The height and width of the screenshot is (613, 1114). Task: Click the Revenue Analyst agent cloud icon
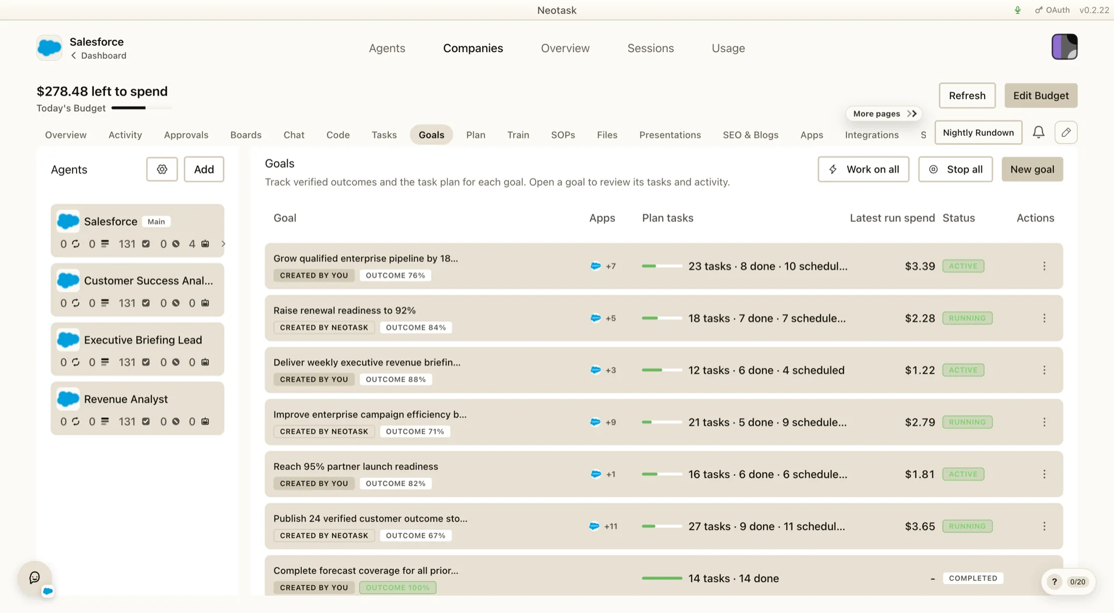pyautogui.click(x=68, y=399)
